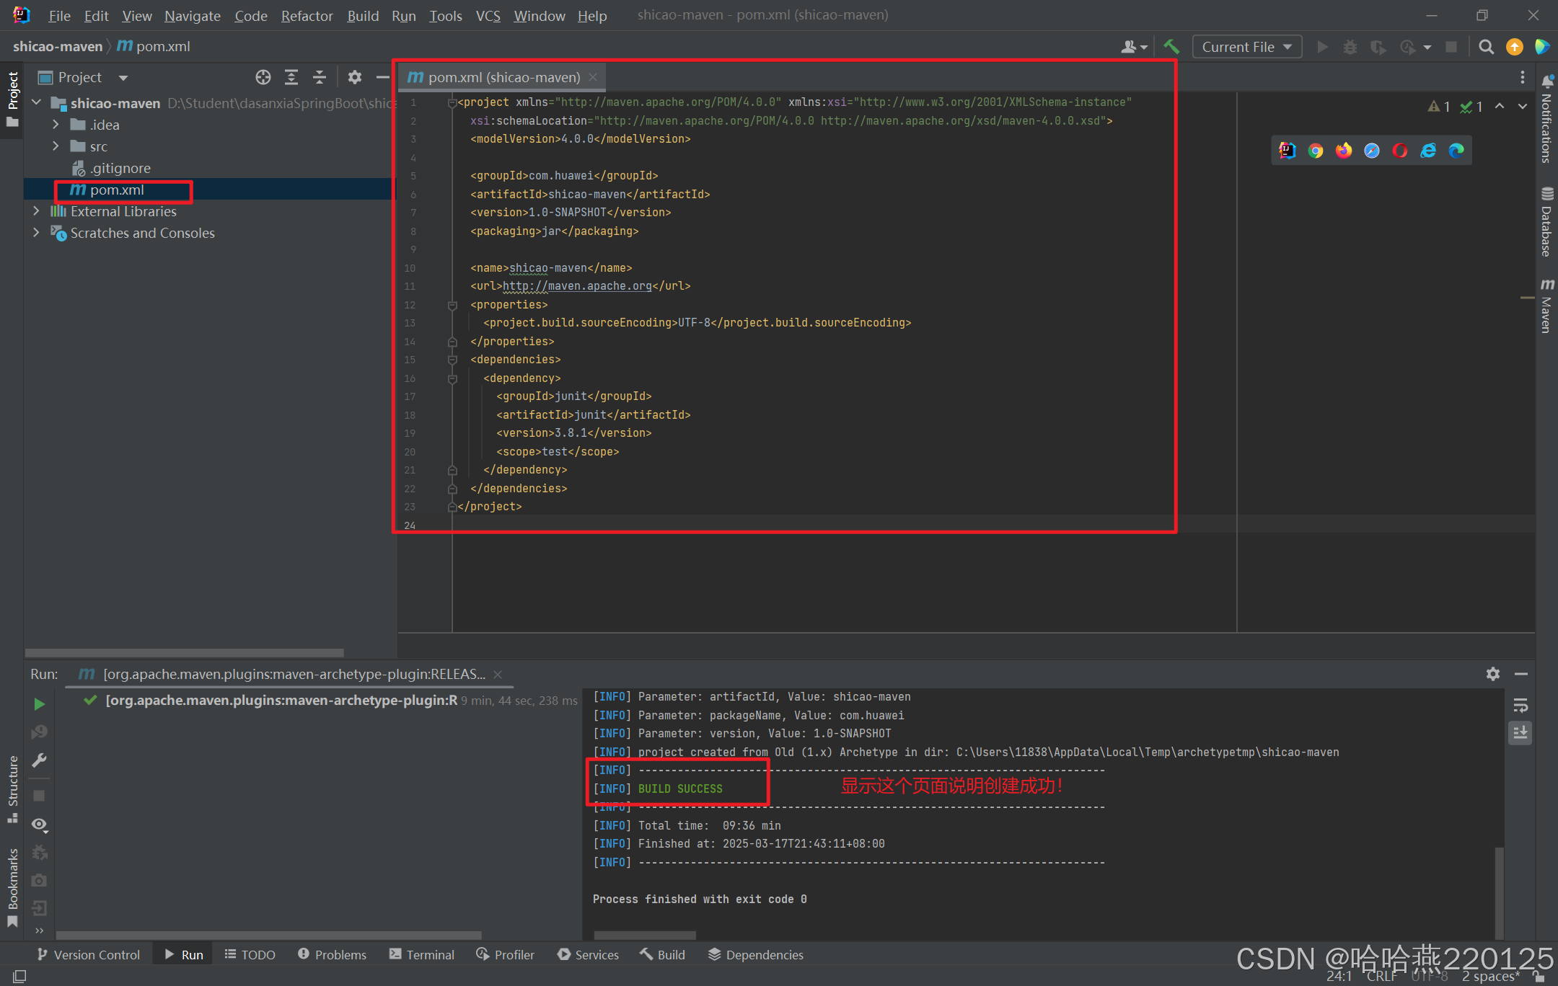Click the maven.apache.org URL in pom.xml
Viewport: 1558px width, 986px height.
[x=577, y=286]
